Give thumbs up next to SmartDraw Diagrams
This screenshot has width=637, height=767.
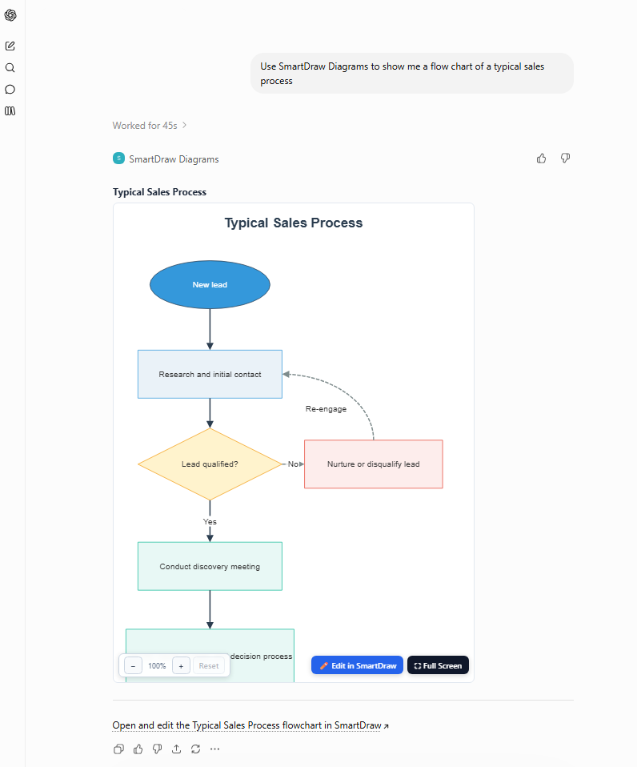[x=541, y=159]
